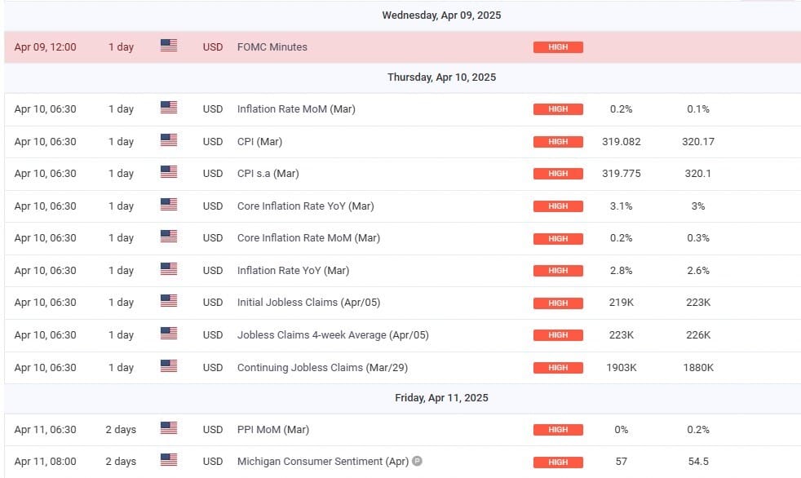
Task: Open Inflation Rate YoY (Mar) event
Action: (x=293, y=270)
